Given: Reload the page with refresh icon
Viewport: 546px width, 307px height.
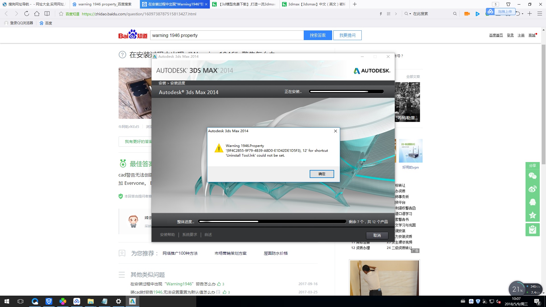Looking at the screenshot, I should click(26, 14).
